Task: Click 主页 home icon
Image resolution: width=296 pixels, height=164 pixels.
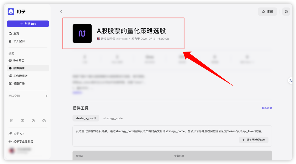Action: [10, 33]
